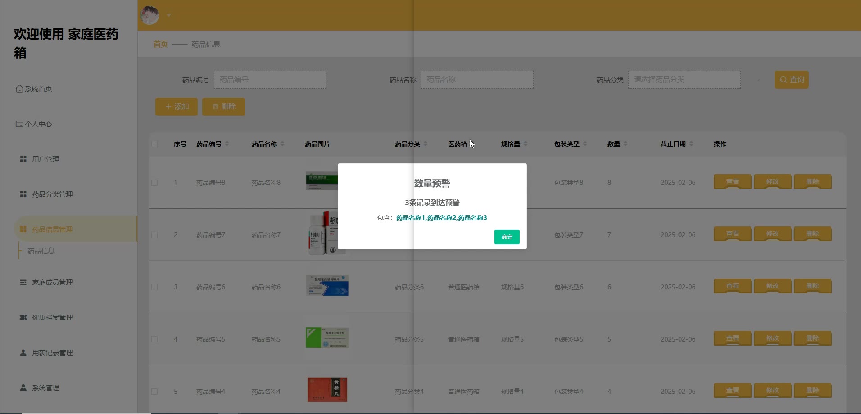Click the 个人中心 icon in the sidebar

19,124
